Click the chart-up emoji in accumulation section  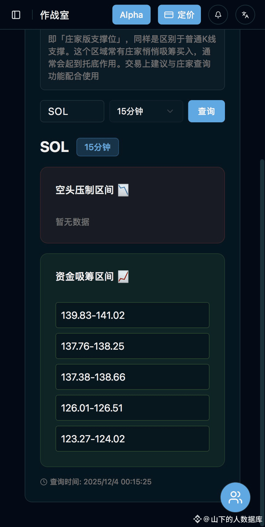[123, 276]
